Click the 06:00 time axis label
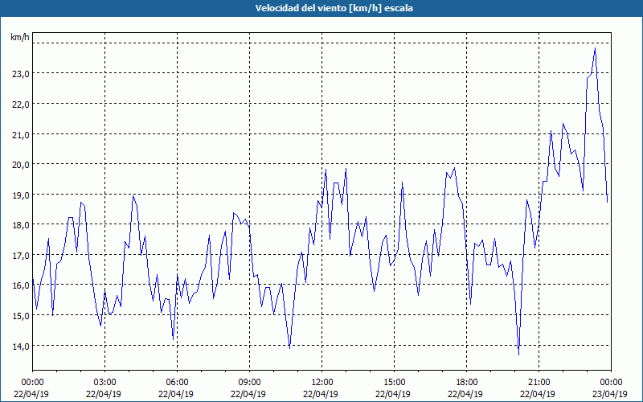 point(177,383)
